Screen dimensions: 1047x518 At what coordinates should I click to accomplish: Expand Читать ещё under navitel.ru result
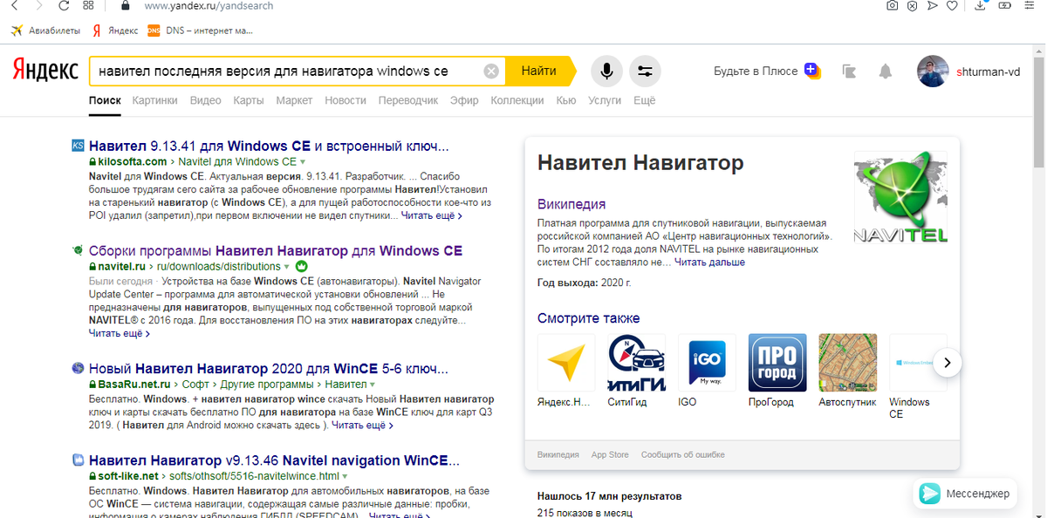[120, 333]
